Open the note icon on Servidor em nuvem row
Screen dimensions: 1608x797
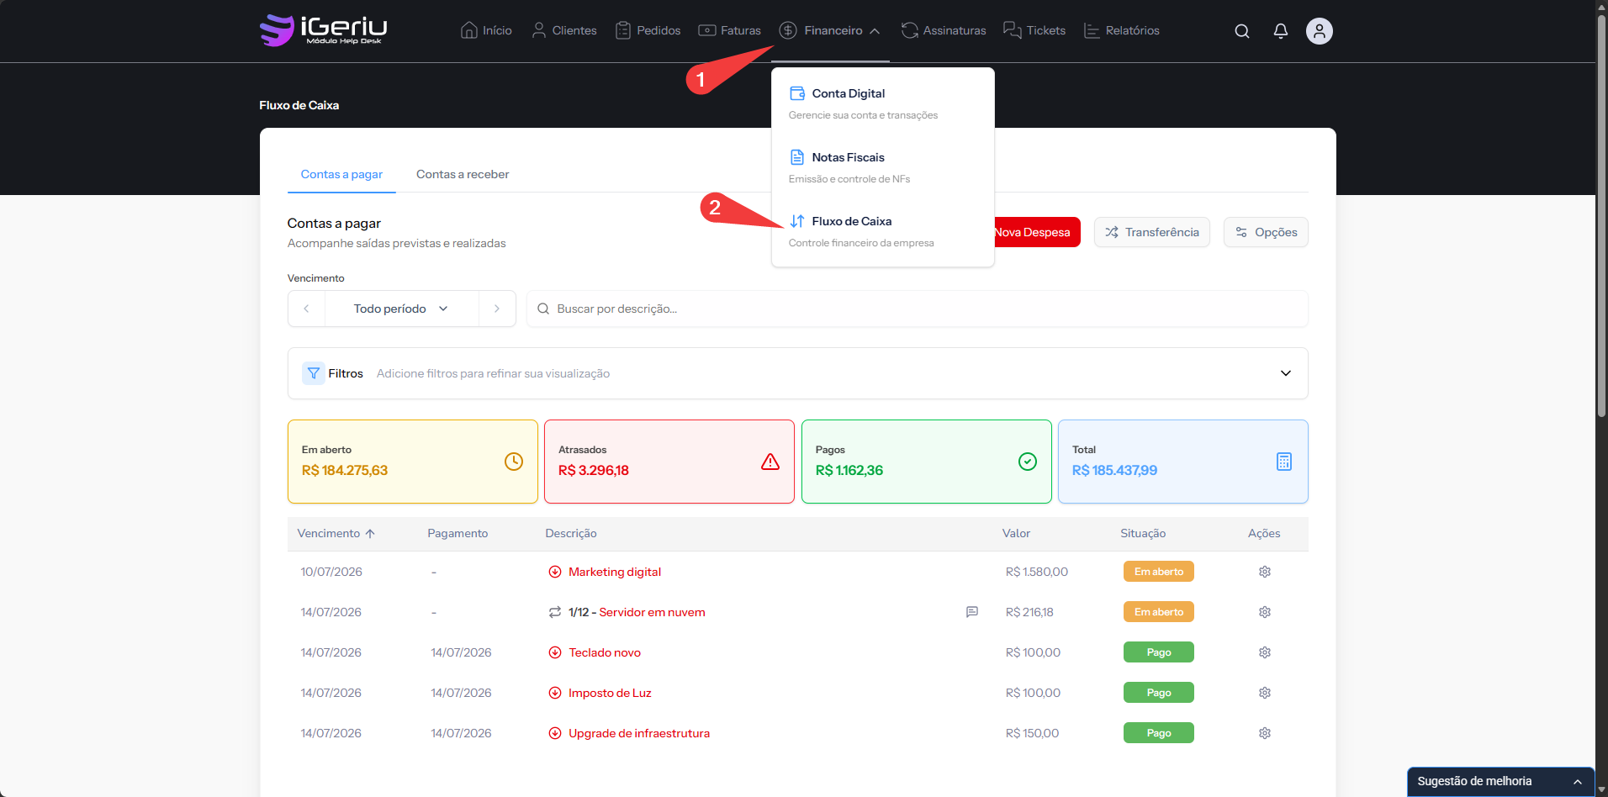[972, 612]
